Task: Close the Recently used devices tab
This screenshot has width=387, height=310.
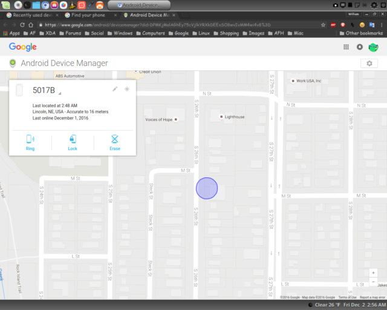Action: point(57,15)
